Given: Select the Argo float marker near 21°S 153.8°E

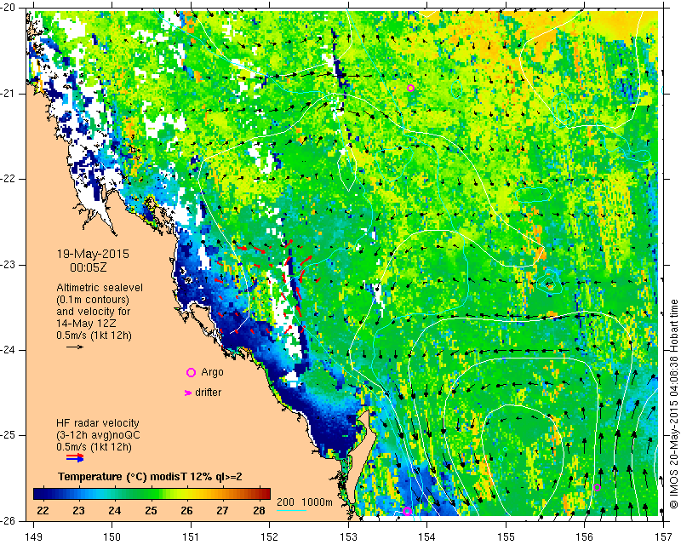Looking at the screenshot, I should 410,89.
